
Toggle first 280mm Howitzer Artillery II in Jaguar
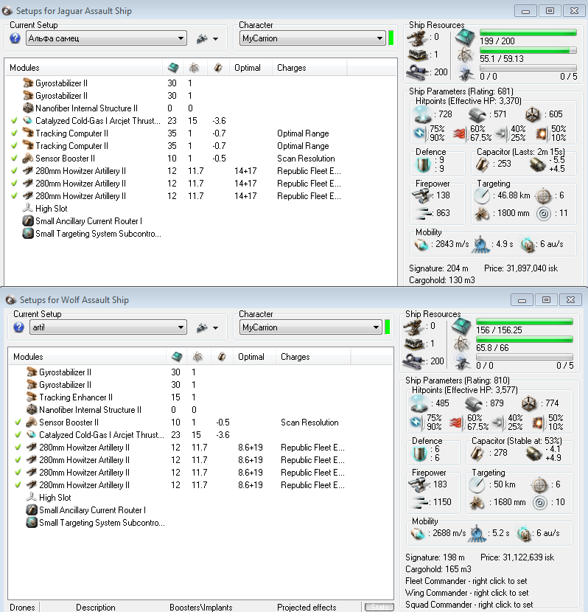(x=15, y=170)
